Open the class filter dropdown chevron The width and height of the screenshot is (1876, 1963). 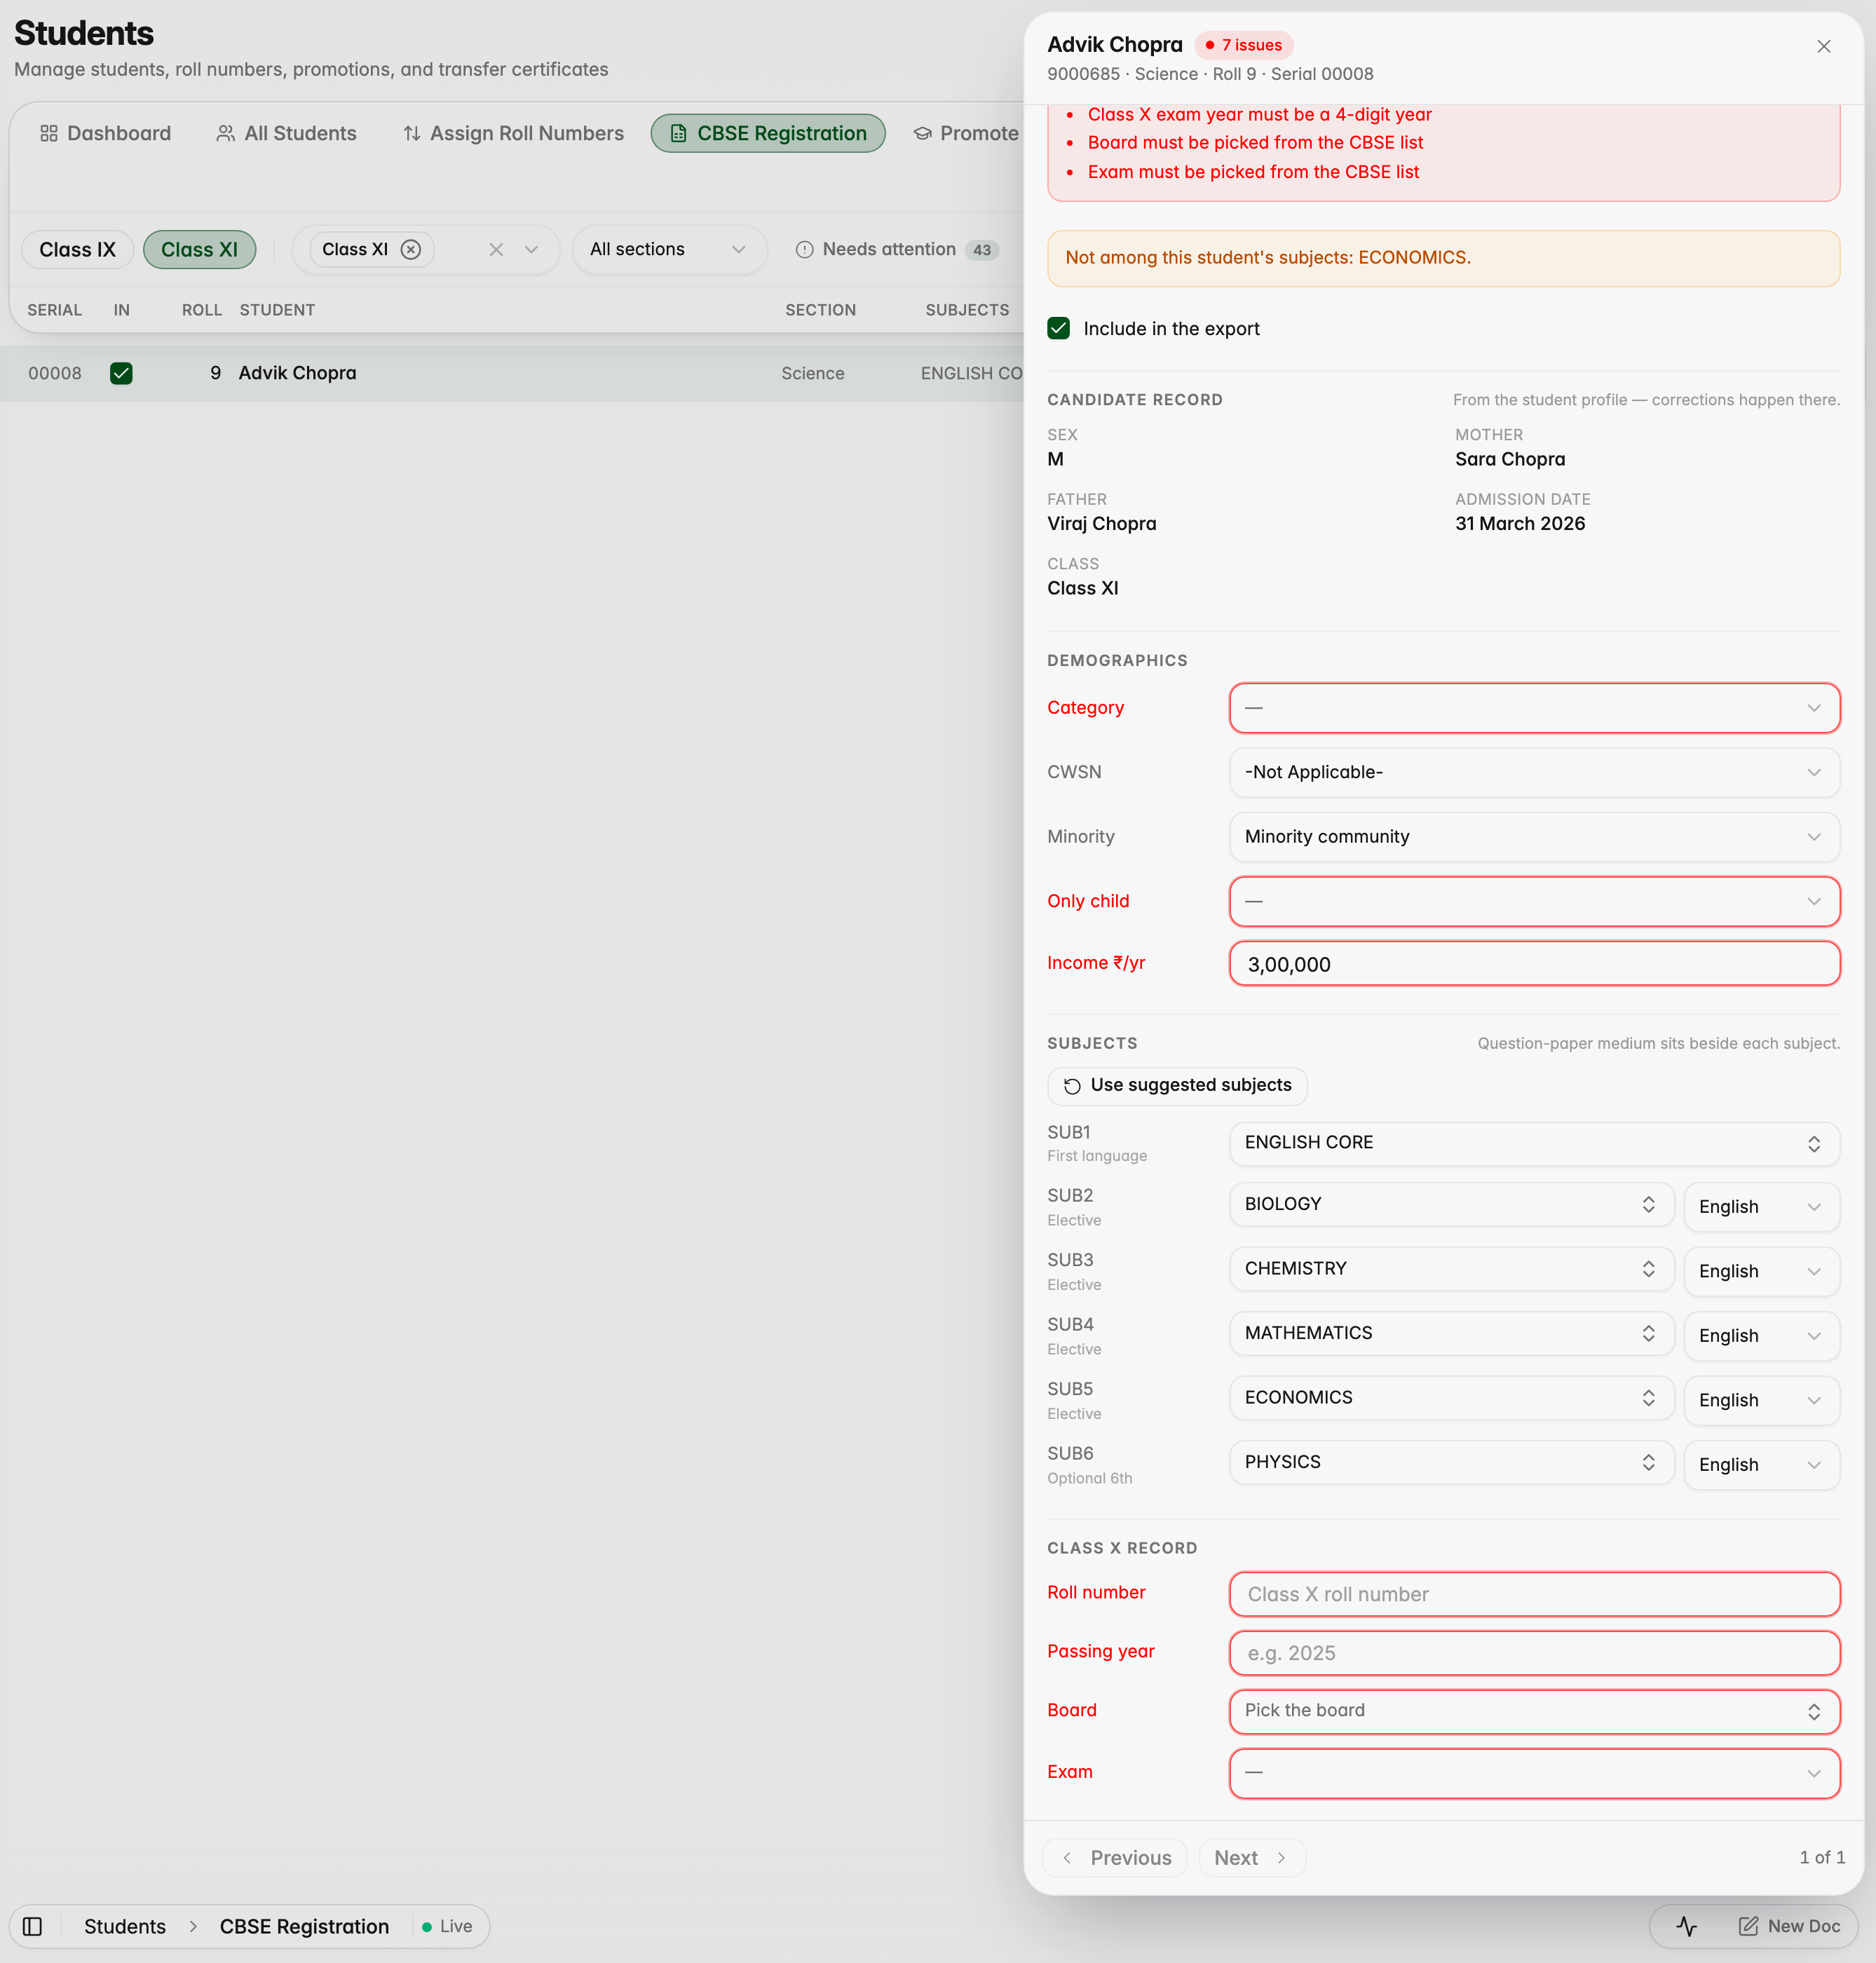(x=532, y=250)
